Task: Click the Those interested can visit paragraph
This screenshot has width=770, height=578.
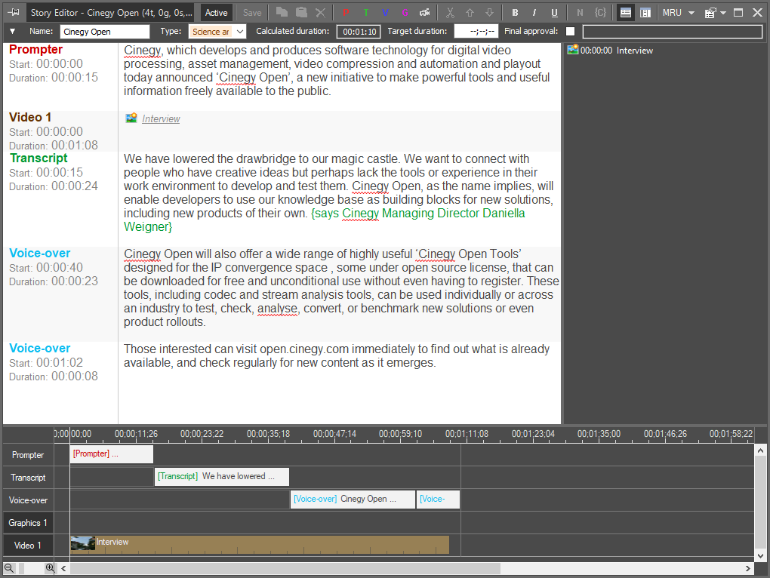Action: [337, 355]
